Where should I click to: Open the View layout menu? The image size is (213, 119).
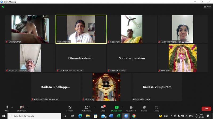[x=207, y=7]
